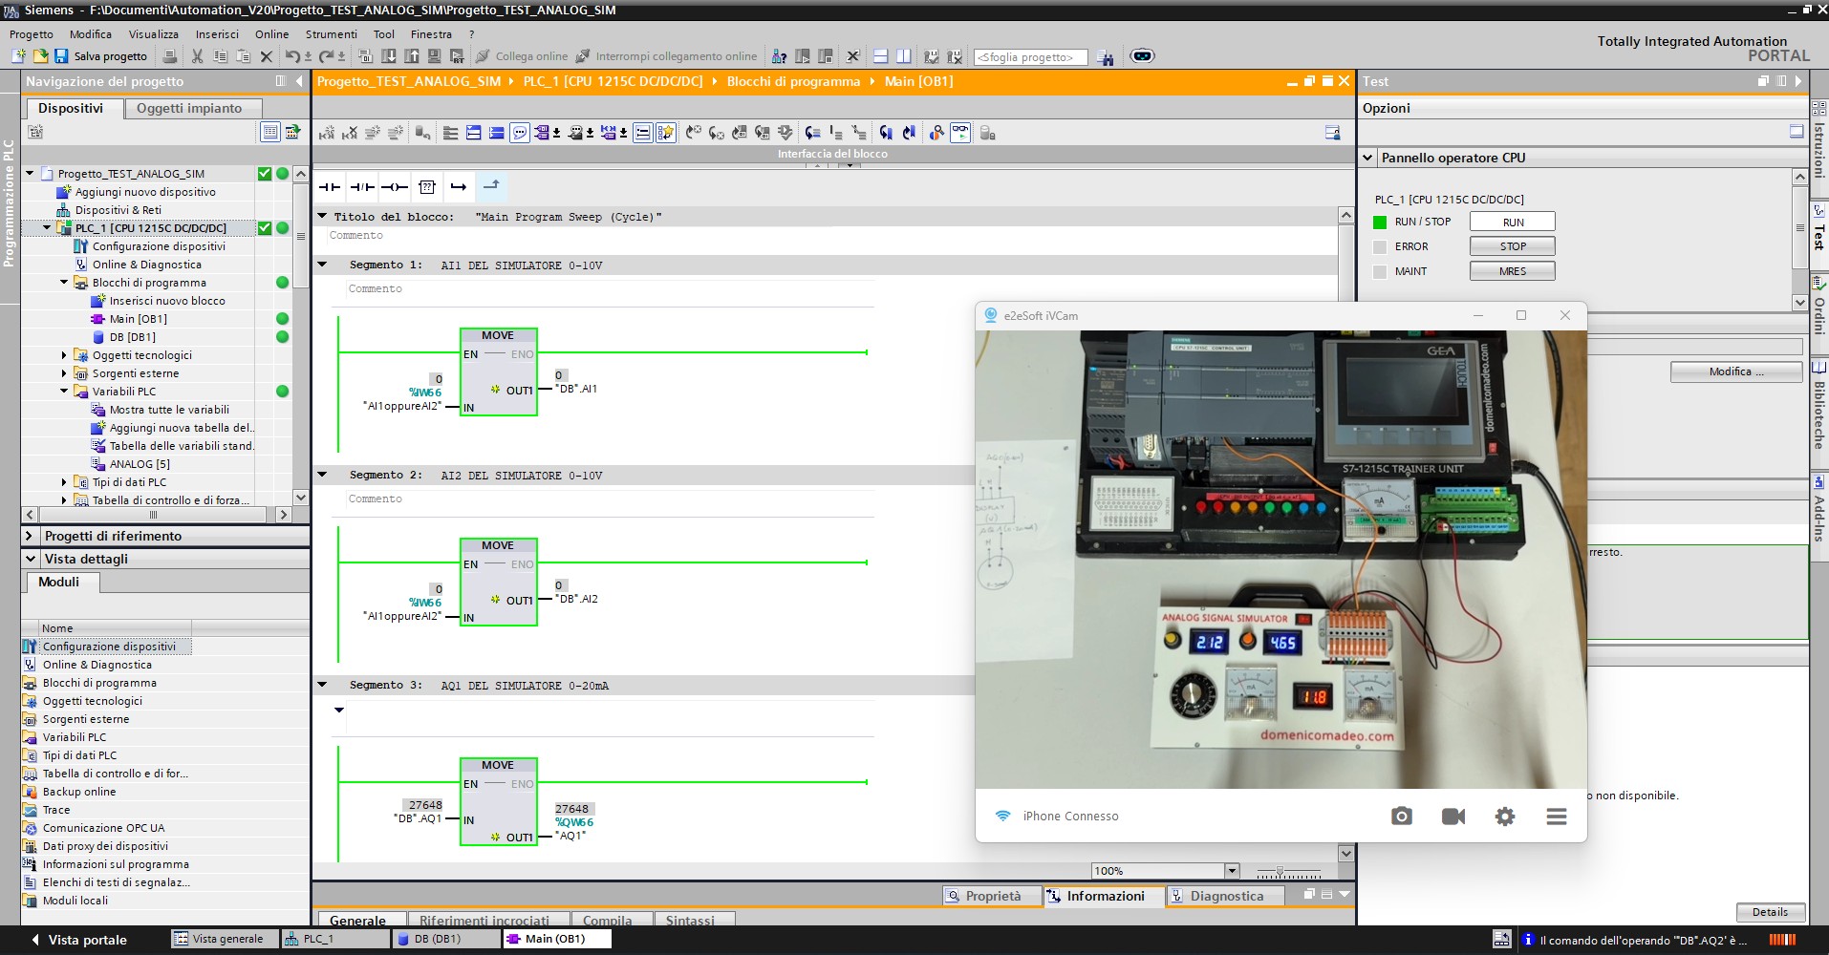Collapse Segmento 1 network
Image resolution: width=1829 pixels, height=955 pixels.
pos(322,265)
